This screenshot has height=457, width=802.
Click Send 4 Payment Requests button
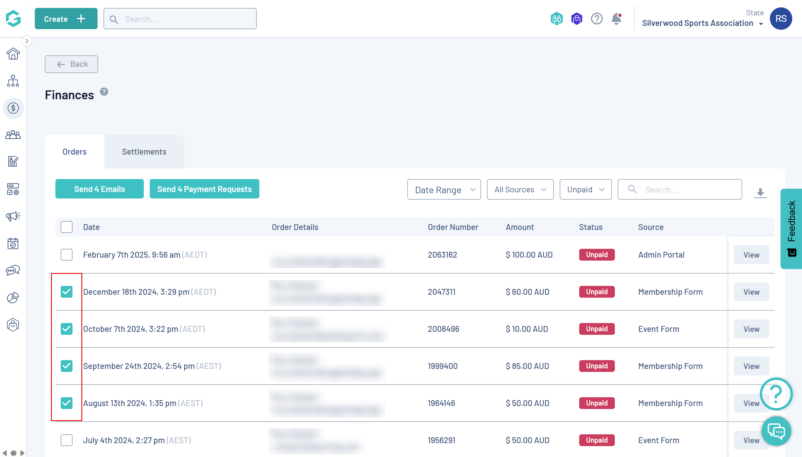click(x=204, y=189)
